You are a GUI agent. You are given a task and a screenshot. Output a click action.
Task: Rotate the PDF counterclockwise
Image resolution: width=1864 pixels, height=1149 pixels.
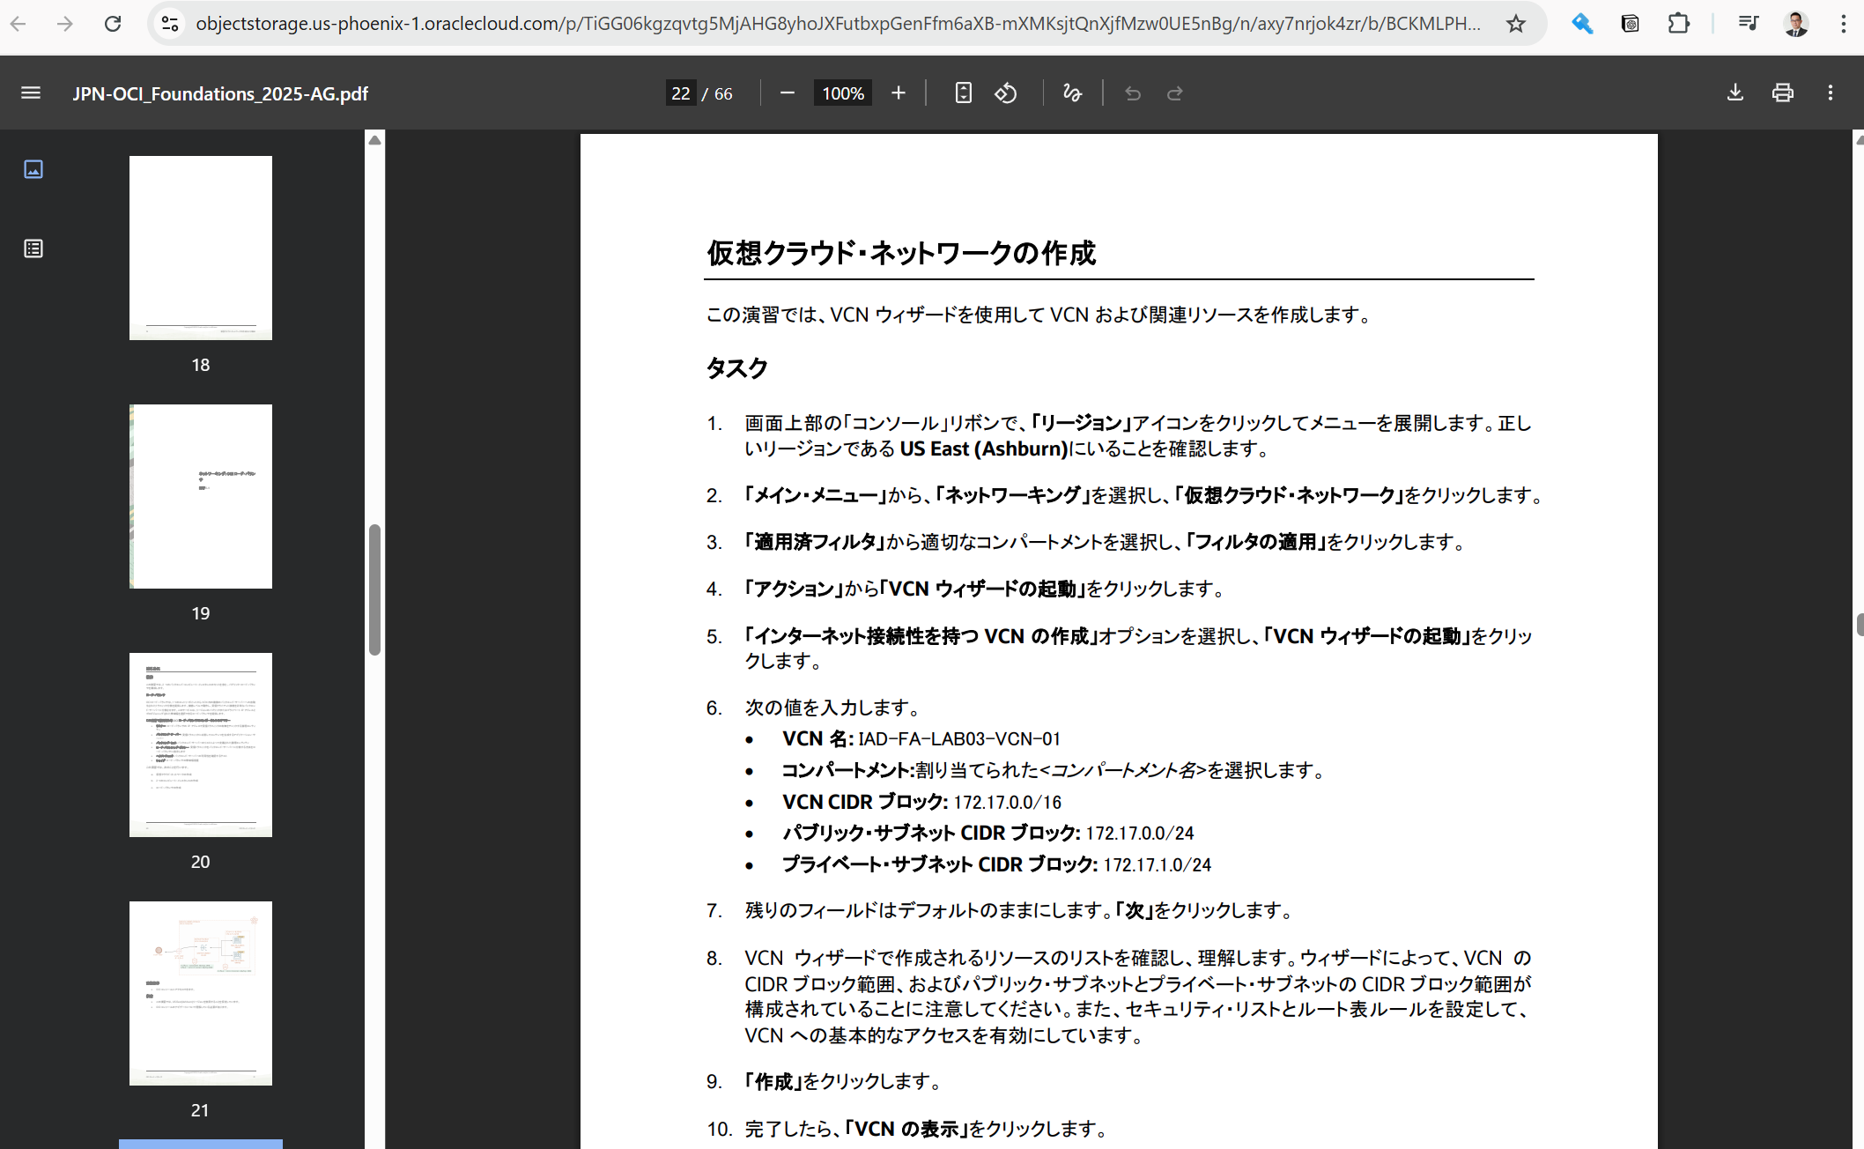[1006, 93]
